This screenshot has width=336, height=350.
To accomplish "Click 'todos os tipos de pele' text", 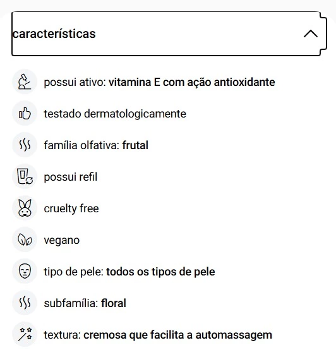I will point(160,272).
